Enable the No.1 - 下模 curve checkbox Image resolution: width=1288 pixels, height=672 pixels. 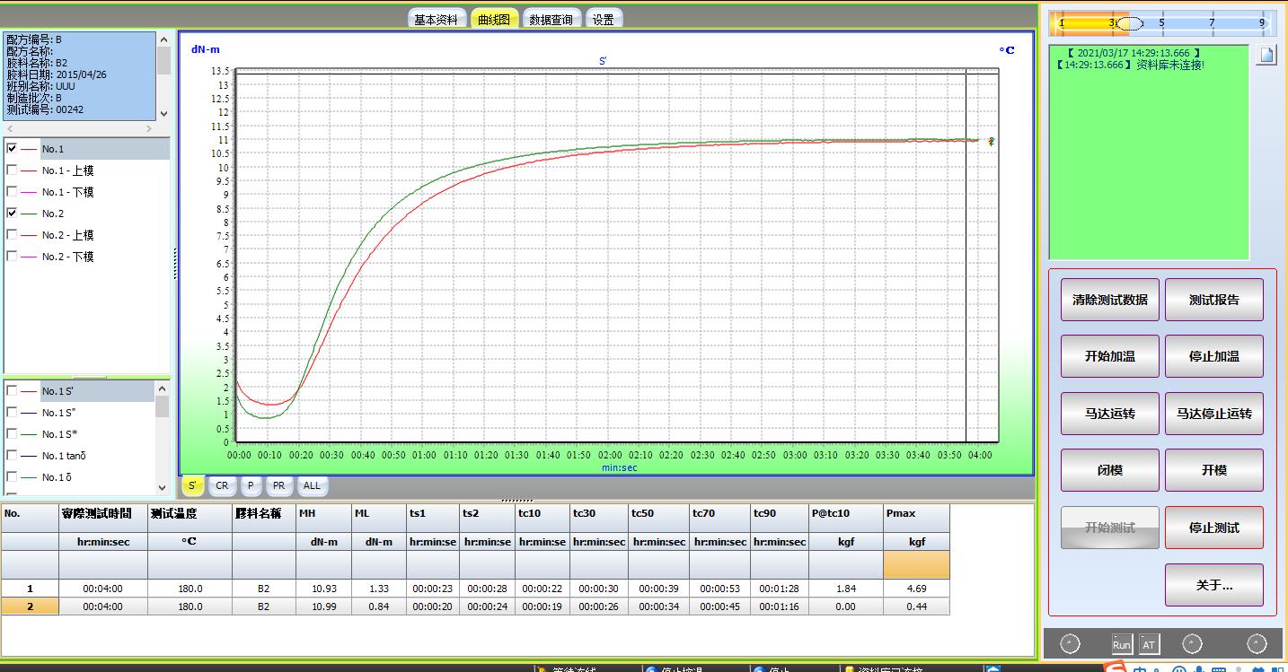[x=12, y=192]
